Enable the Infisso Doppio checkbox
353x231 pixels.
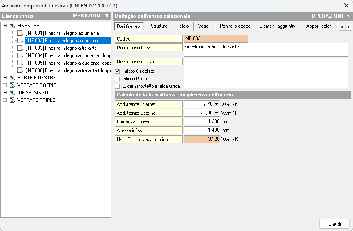pos(118,79)
